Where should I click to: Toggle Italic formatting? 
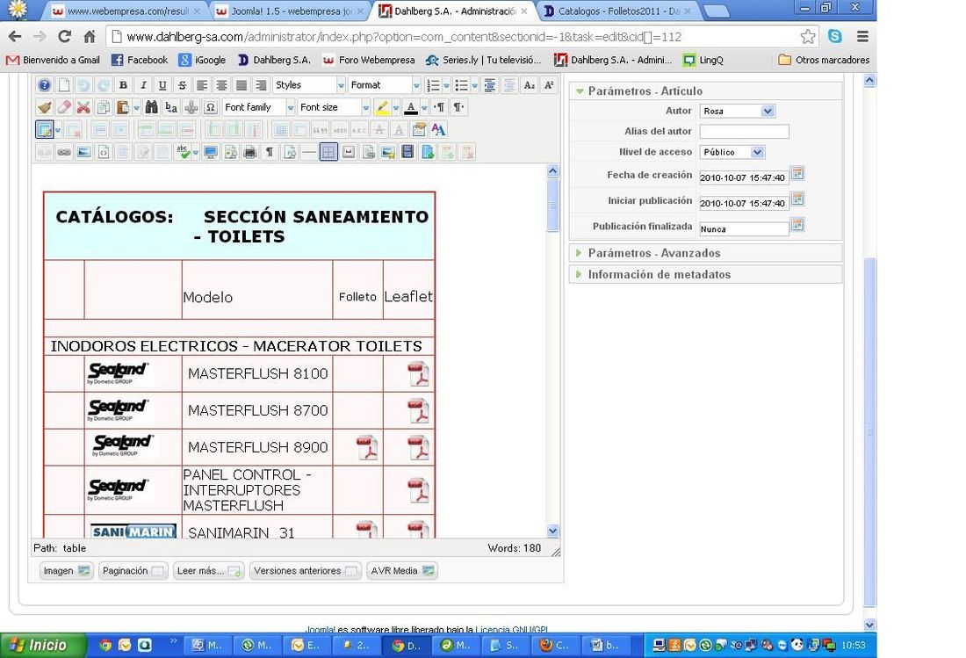click(143, 85)
